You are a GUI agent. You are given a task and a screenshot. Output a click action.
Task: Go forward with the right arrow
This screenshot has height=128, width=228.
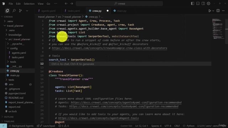[72, 4]
